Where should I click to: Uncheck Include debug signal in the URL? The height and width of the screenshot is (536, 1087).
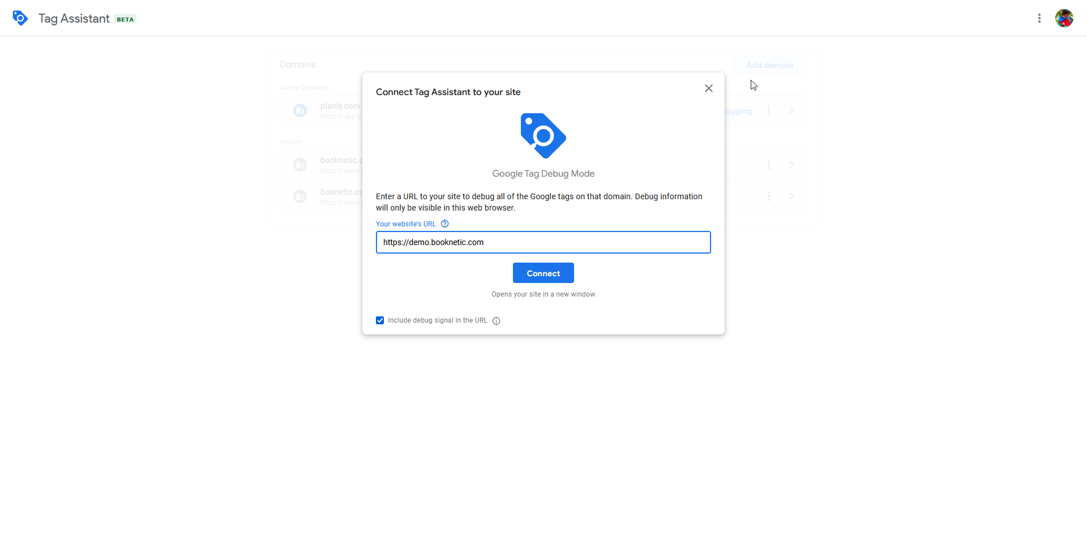tap(380, 320)
